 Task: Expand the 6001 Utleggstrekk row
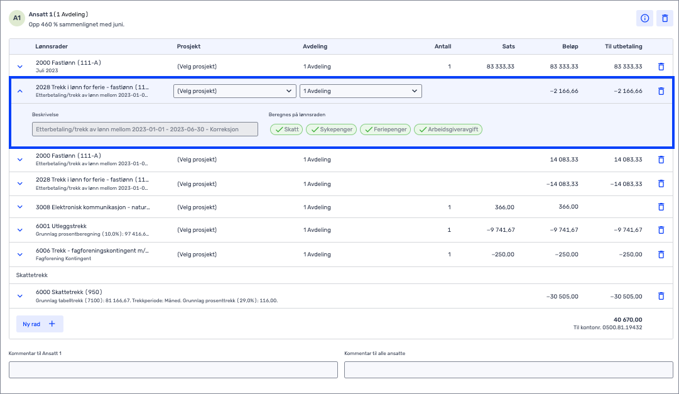click(20, 230)
